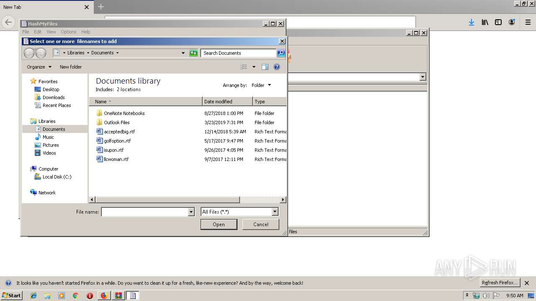Click the Cancel button
The width and height of the screenshot is (536, 301).
tap(261, 224)
